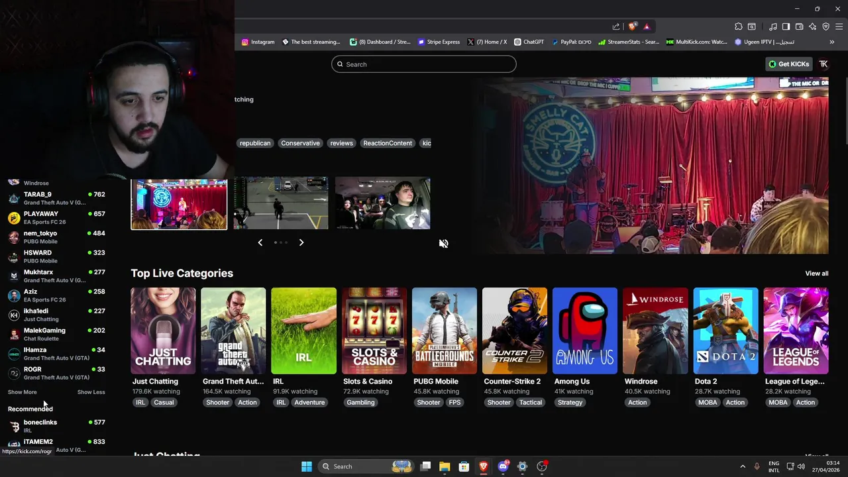
Task: Click the Brave VPN shield icon
Action: click(x=825, y=26)
